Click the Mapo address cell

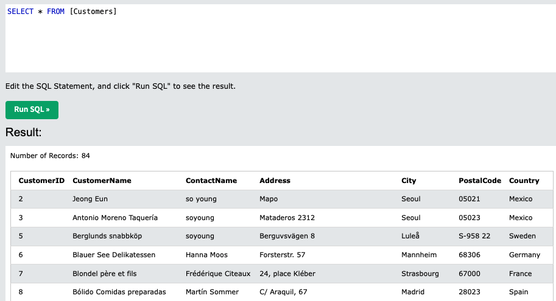tap(269, 199)
